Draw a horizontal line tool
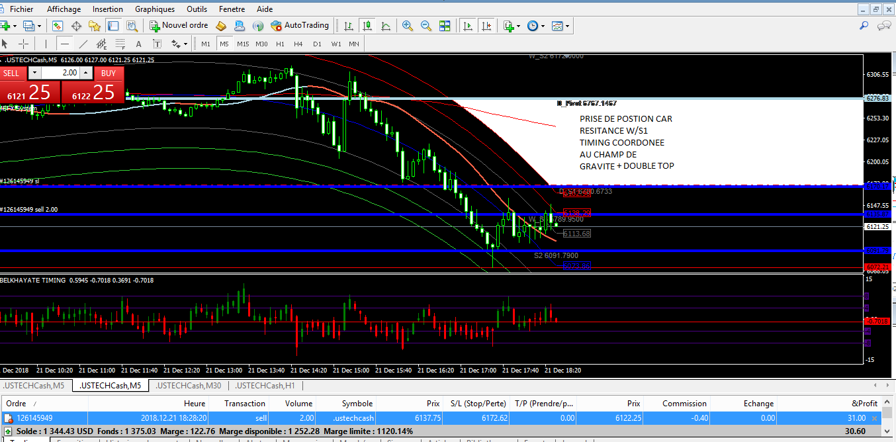896x442 pixels. (x=64, y=44)
